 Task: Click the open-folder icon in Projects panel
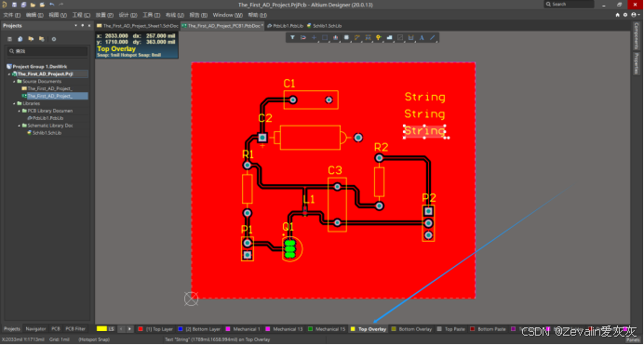click(31, 39)
